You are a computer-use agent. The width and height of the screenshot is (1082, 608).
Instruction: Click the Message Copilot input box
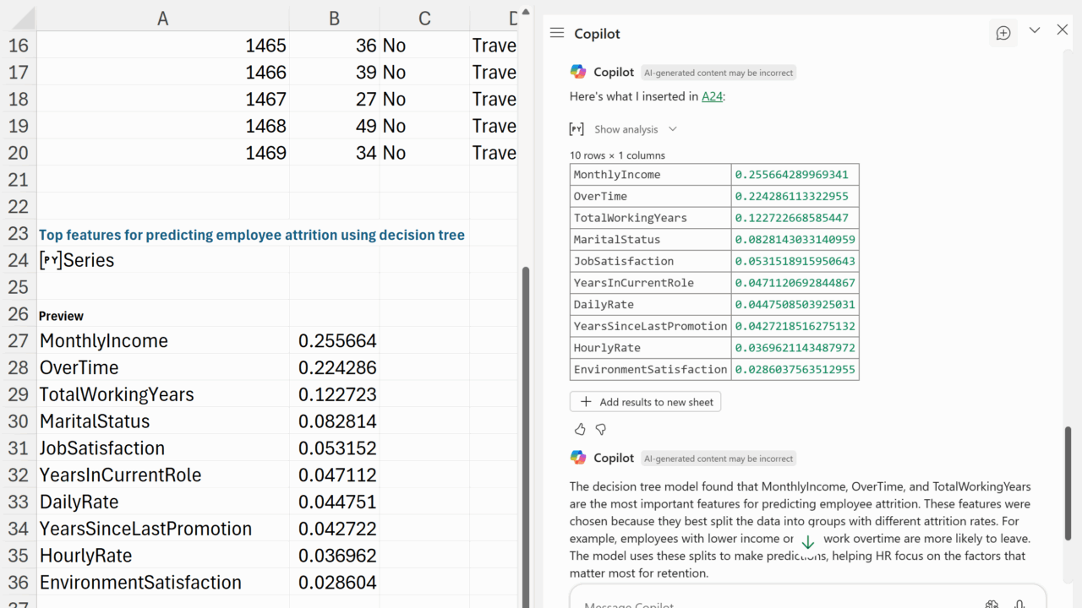click(761, 603)
